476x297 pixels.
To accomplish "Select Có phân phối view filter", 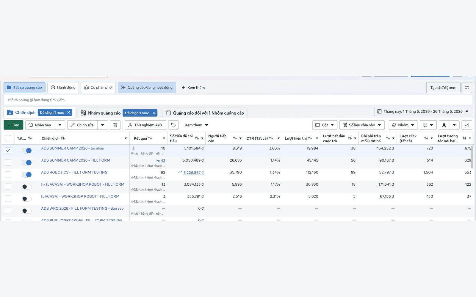I will click(x=98, y=88).
